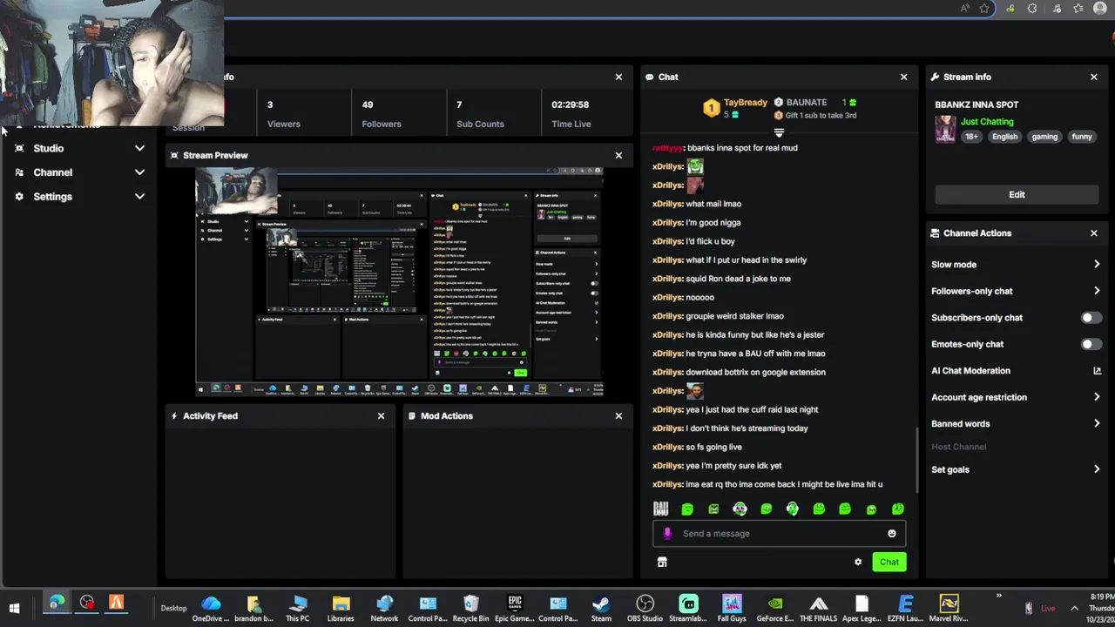
Task: Click the green Chat send button
Action: (x=889, y=562)
